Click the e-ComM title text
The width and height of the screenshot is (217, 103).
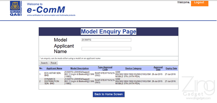click(x=46, y=10)
